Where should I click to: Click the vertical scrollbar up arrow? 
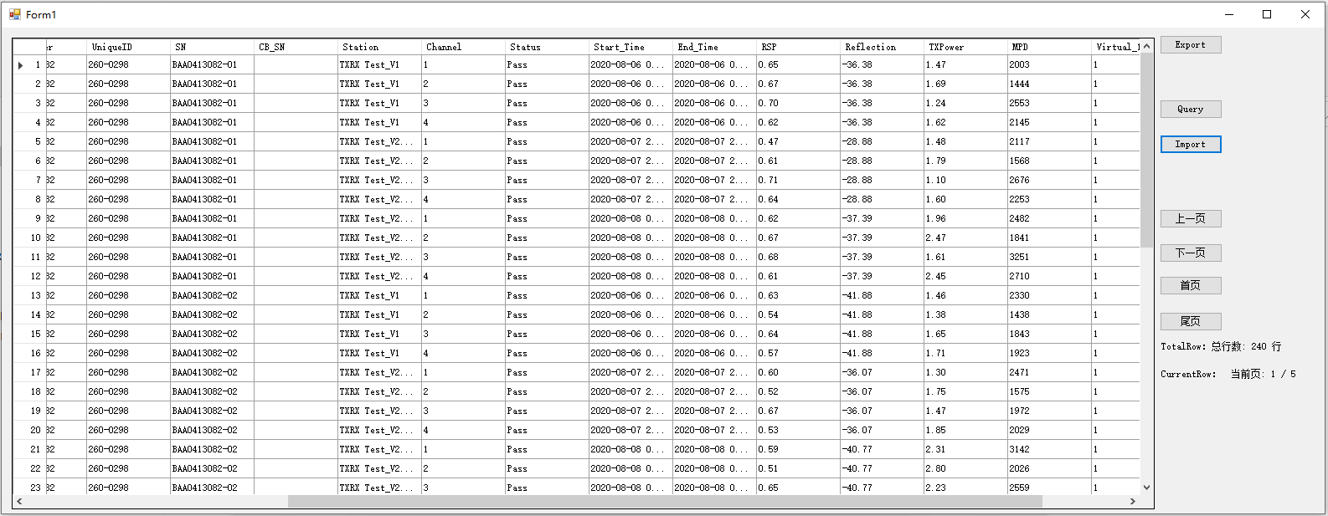pyautogui.click(x=1146, y=47)
